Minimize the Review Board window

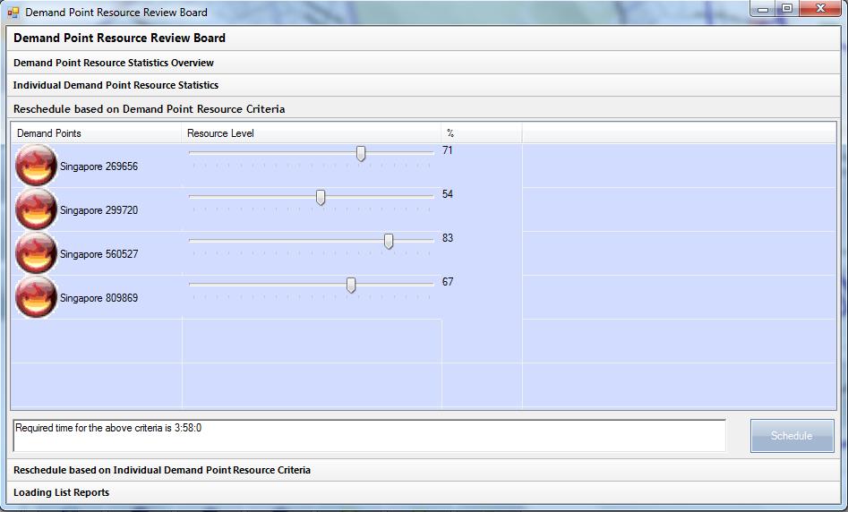pos(763,9)
